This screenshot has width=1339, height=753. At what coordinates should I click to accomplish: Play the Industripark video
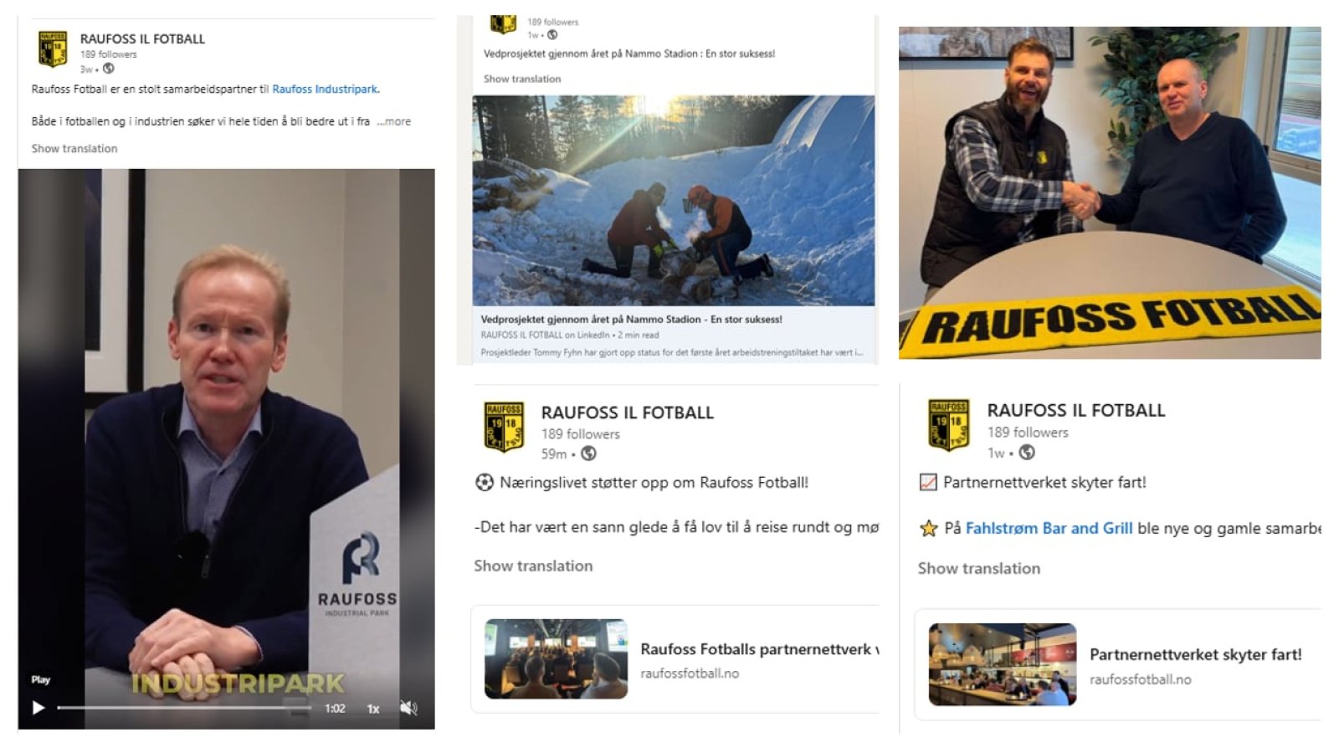point(38,708)
